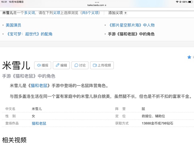
Task: Click the 添加义项 text
Action: point(115,13)
